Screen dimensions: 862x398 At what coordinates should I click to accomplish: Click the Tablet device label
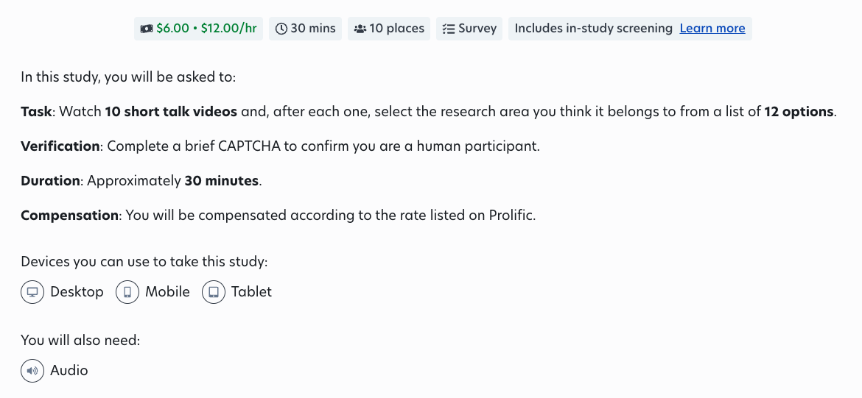coord(251,292)
